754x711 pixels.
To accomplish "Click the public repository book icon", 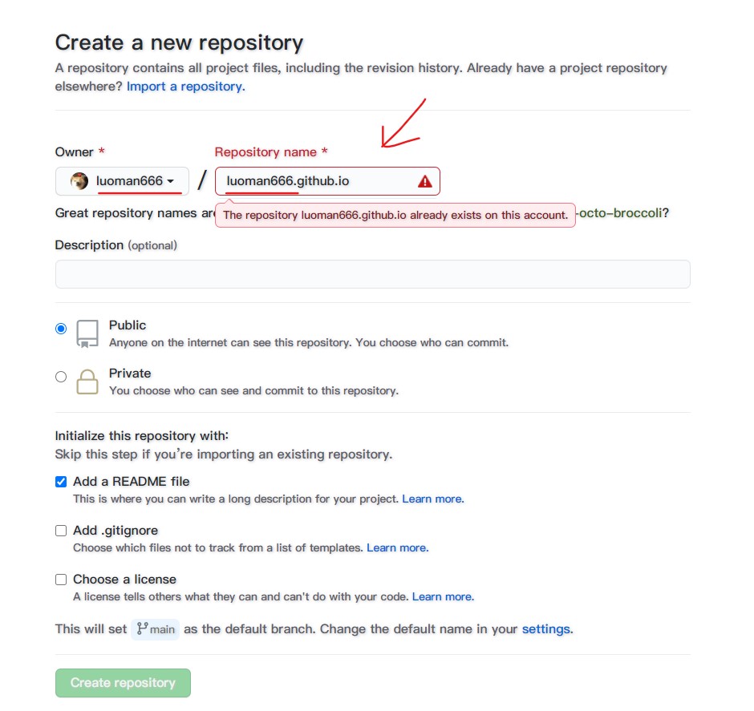I will click(x=87, y=333).
